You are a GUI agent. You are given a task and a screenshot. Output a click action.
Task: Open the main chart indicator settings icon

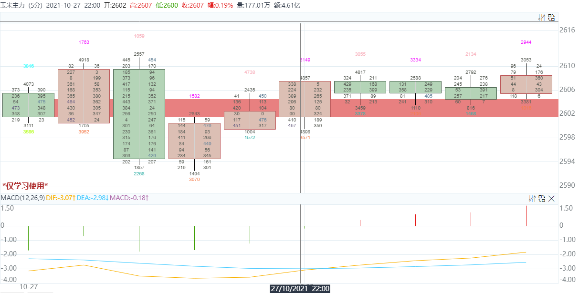[x=542, y=17]
